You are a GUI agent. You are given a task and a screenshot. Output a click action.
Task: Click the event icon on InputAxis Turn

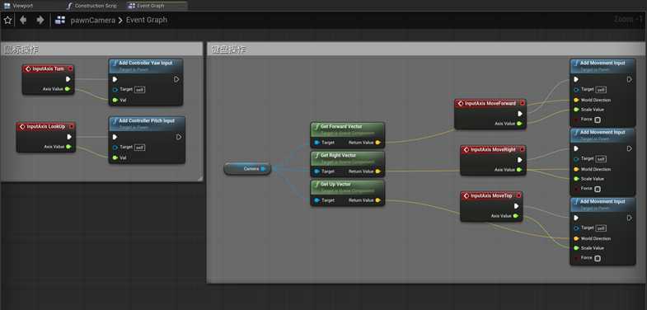tap(28, 69)
